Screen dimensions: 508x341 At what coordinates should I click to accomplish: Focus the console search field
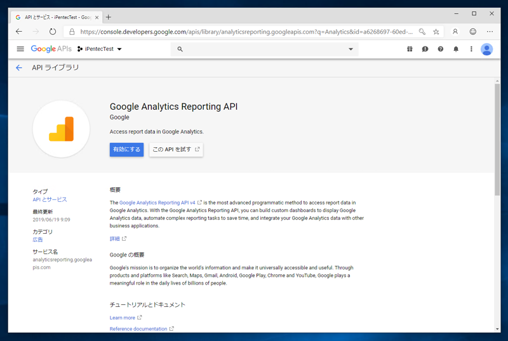tap(264, 50)
